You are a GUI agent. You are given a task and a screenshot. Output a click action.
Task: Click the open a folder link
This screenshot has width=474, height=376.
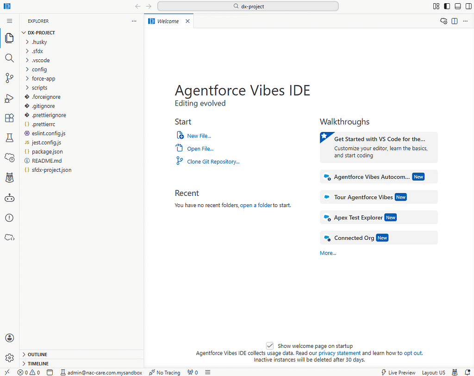(256, 205)
